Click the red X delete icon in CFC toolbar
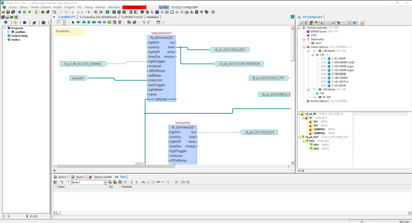412x223 pixels. coord(120,22)
